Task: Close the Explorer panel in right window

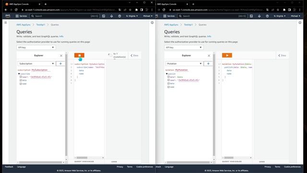Action: point(209,56)
